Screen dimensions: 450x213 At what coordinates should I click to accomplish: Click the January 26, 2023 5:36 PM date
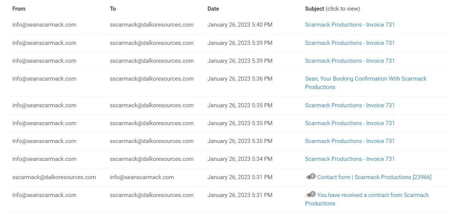point(240,79)
